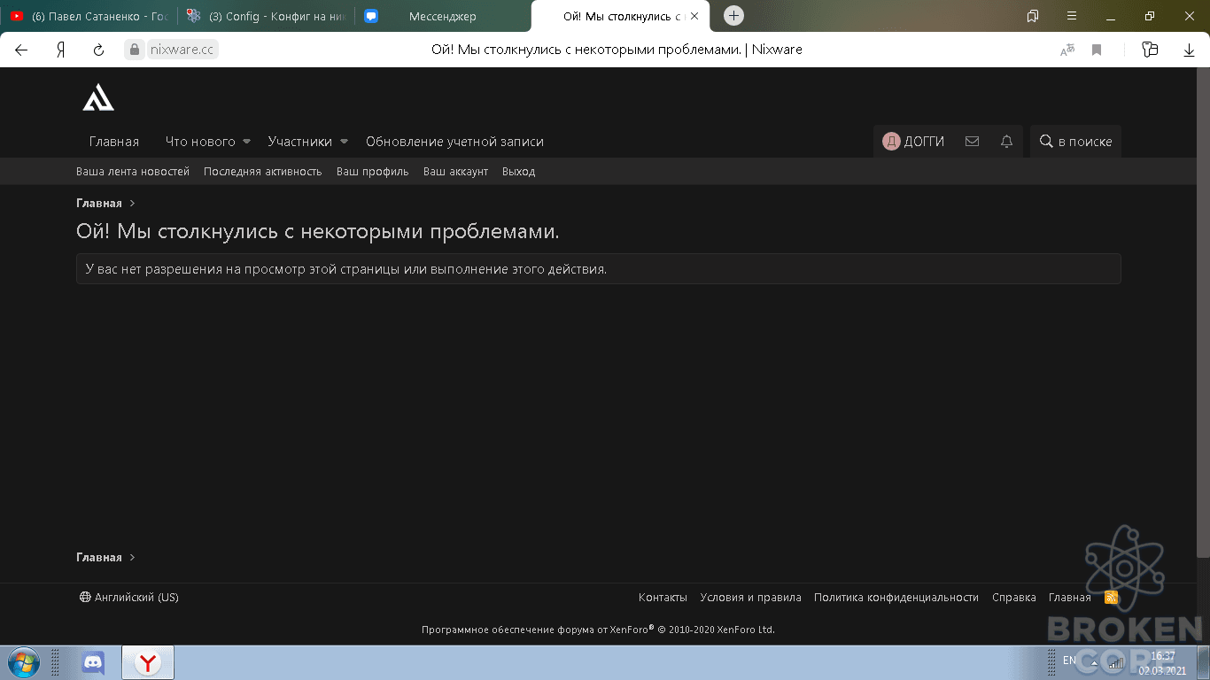This screenshot has height=680, width=1210.
Task: Open browser downloads arrow icon
Action: click(1190, 50)
